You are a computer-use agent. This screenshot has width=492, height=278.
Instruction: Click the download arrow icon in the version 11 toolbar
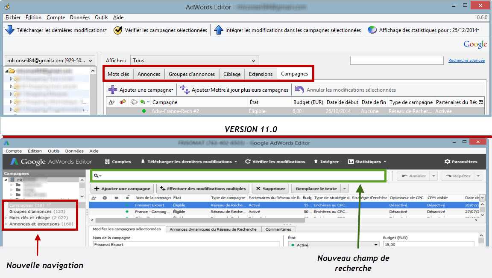click(143, 162)
